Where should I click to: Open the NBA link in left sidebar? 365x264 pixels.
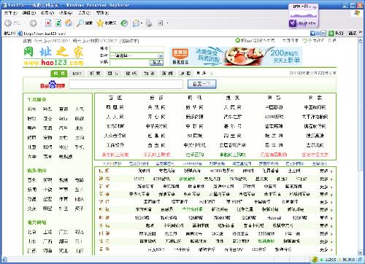tap(79, 199)
